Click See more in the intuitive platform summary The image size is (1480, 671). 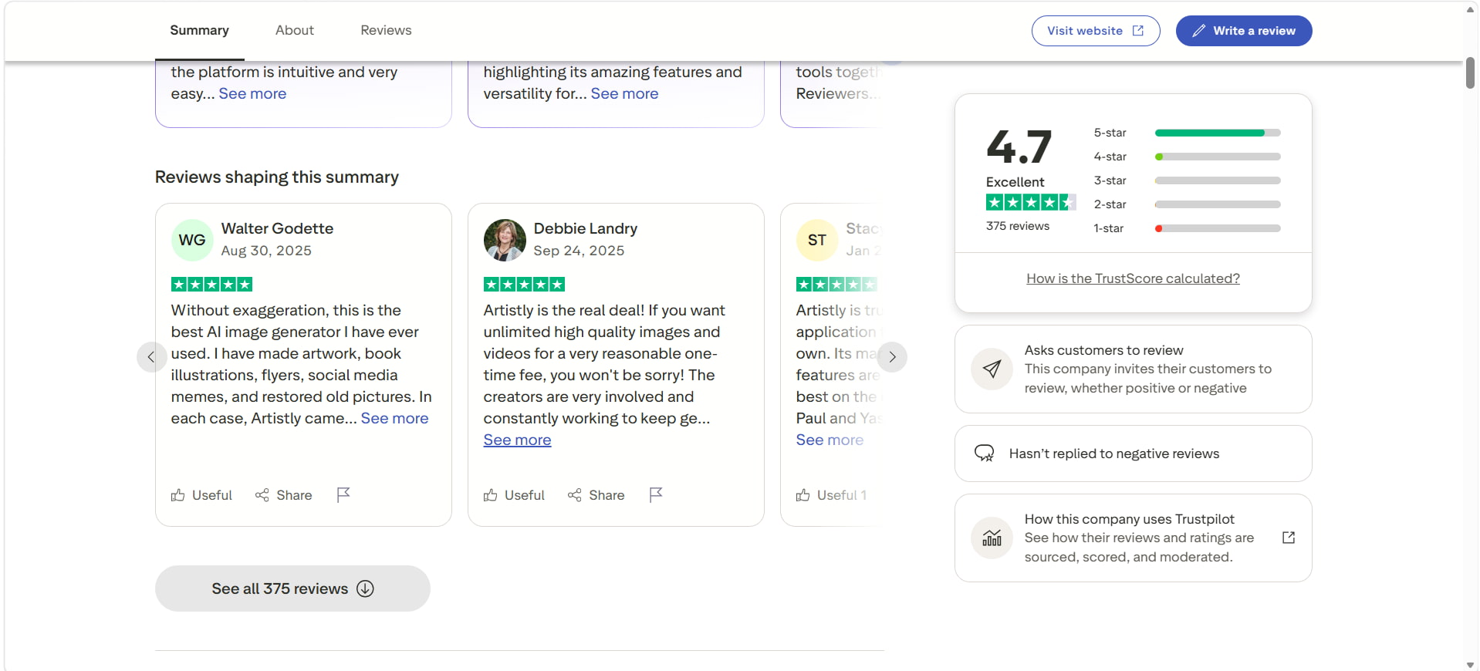tap(252, 93)
